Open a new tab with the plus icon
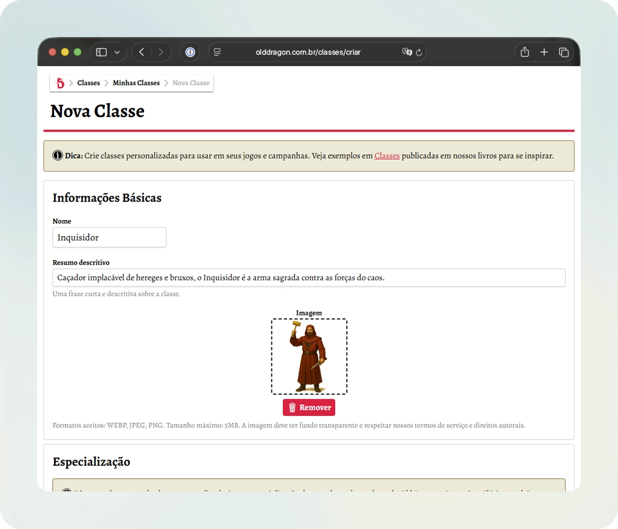Viewport: 618px width, 529px height. 544,52
